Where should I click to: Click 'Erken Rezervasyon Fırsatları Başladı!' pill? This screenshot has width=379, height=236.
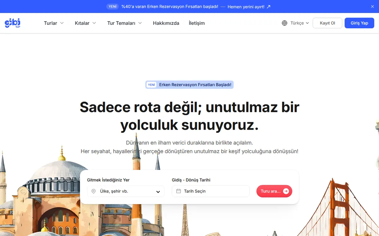[x=189, y=85]
